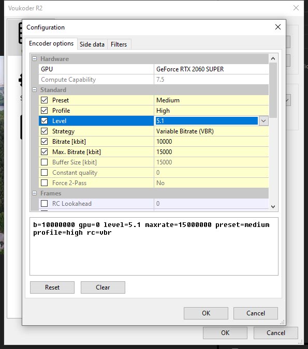
Task: Close the Configuration dialog
Action: [278, 27]
